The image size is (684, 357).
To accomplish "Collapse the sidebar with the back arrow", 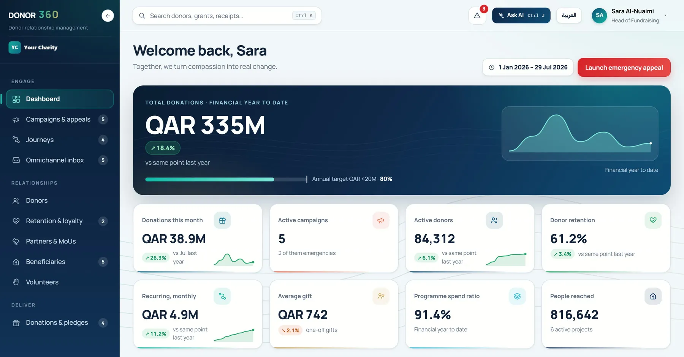I will 108,16.
